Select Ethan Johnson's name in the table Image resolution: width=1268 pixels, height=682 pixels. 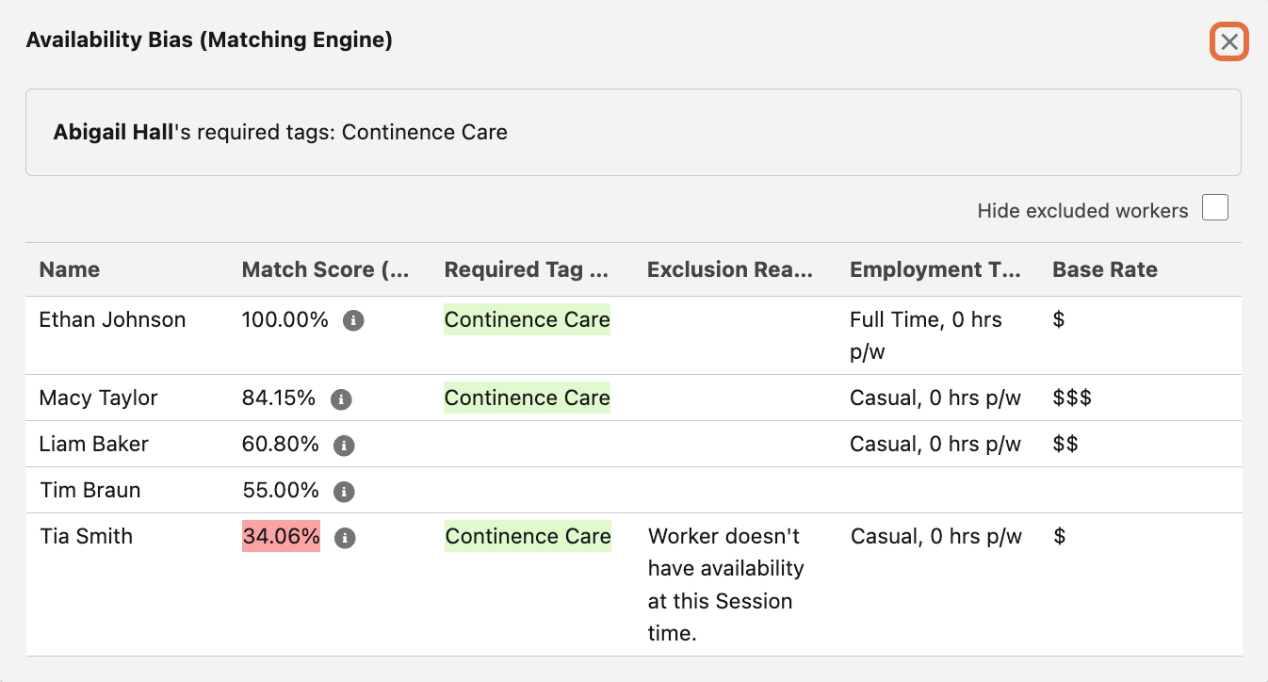point(111,320)
